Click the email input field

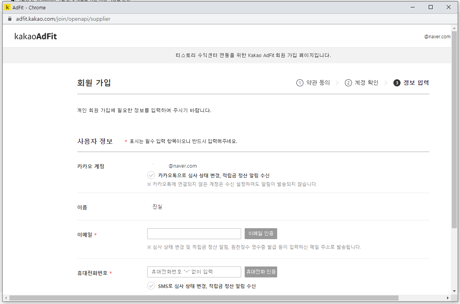(x=194, y=234)
